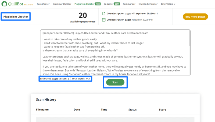The height and width of the screenshot is (122, 215).
Task: Click inside the text input area
Action: click(115, 53)
